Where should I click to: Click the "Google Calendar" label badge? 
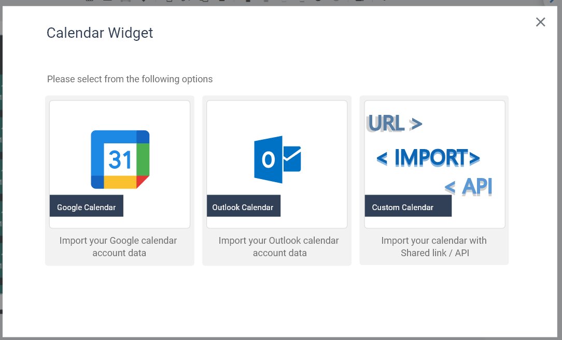pyautogui.click(x=87, y=206)
